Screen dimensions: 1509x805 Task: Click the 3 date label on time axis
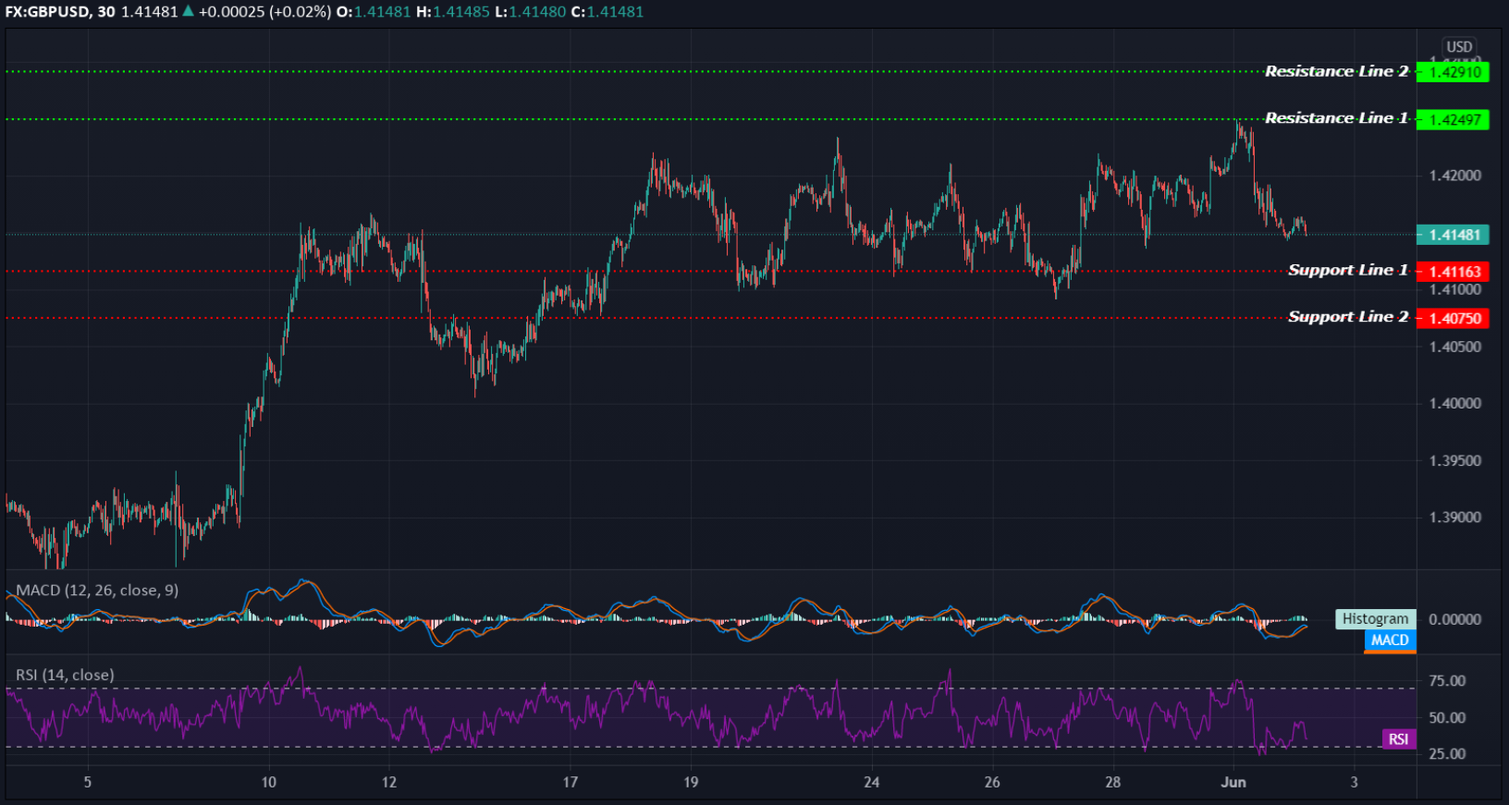(1355, 782)
